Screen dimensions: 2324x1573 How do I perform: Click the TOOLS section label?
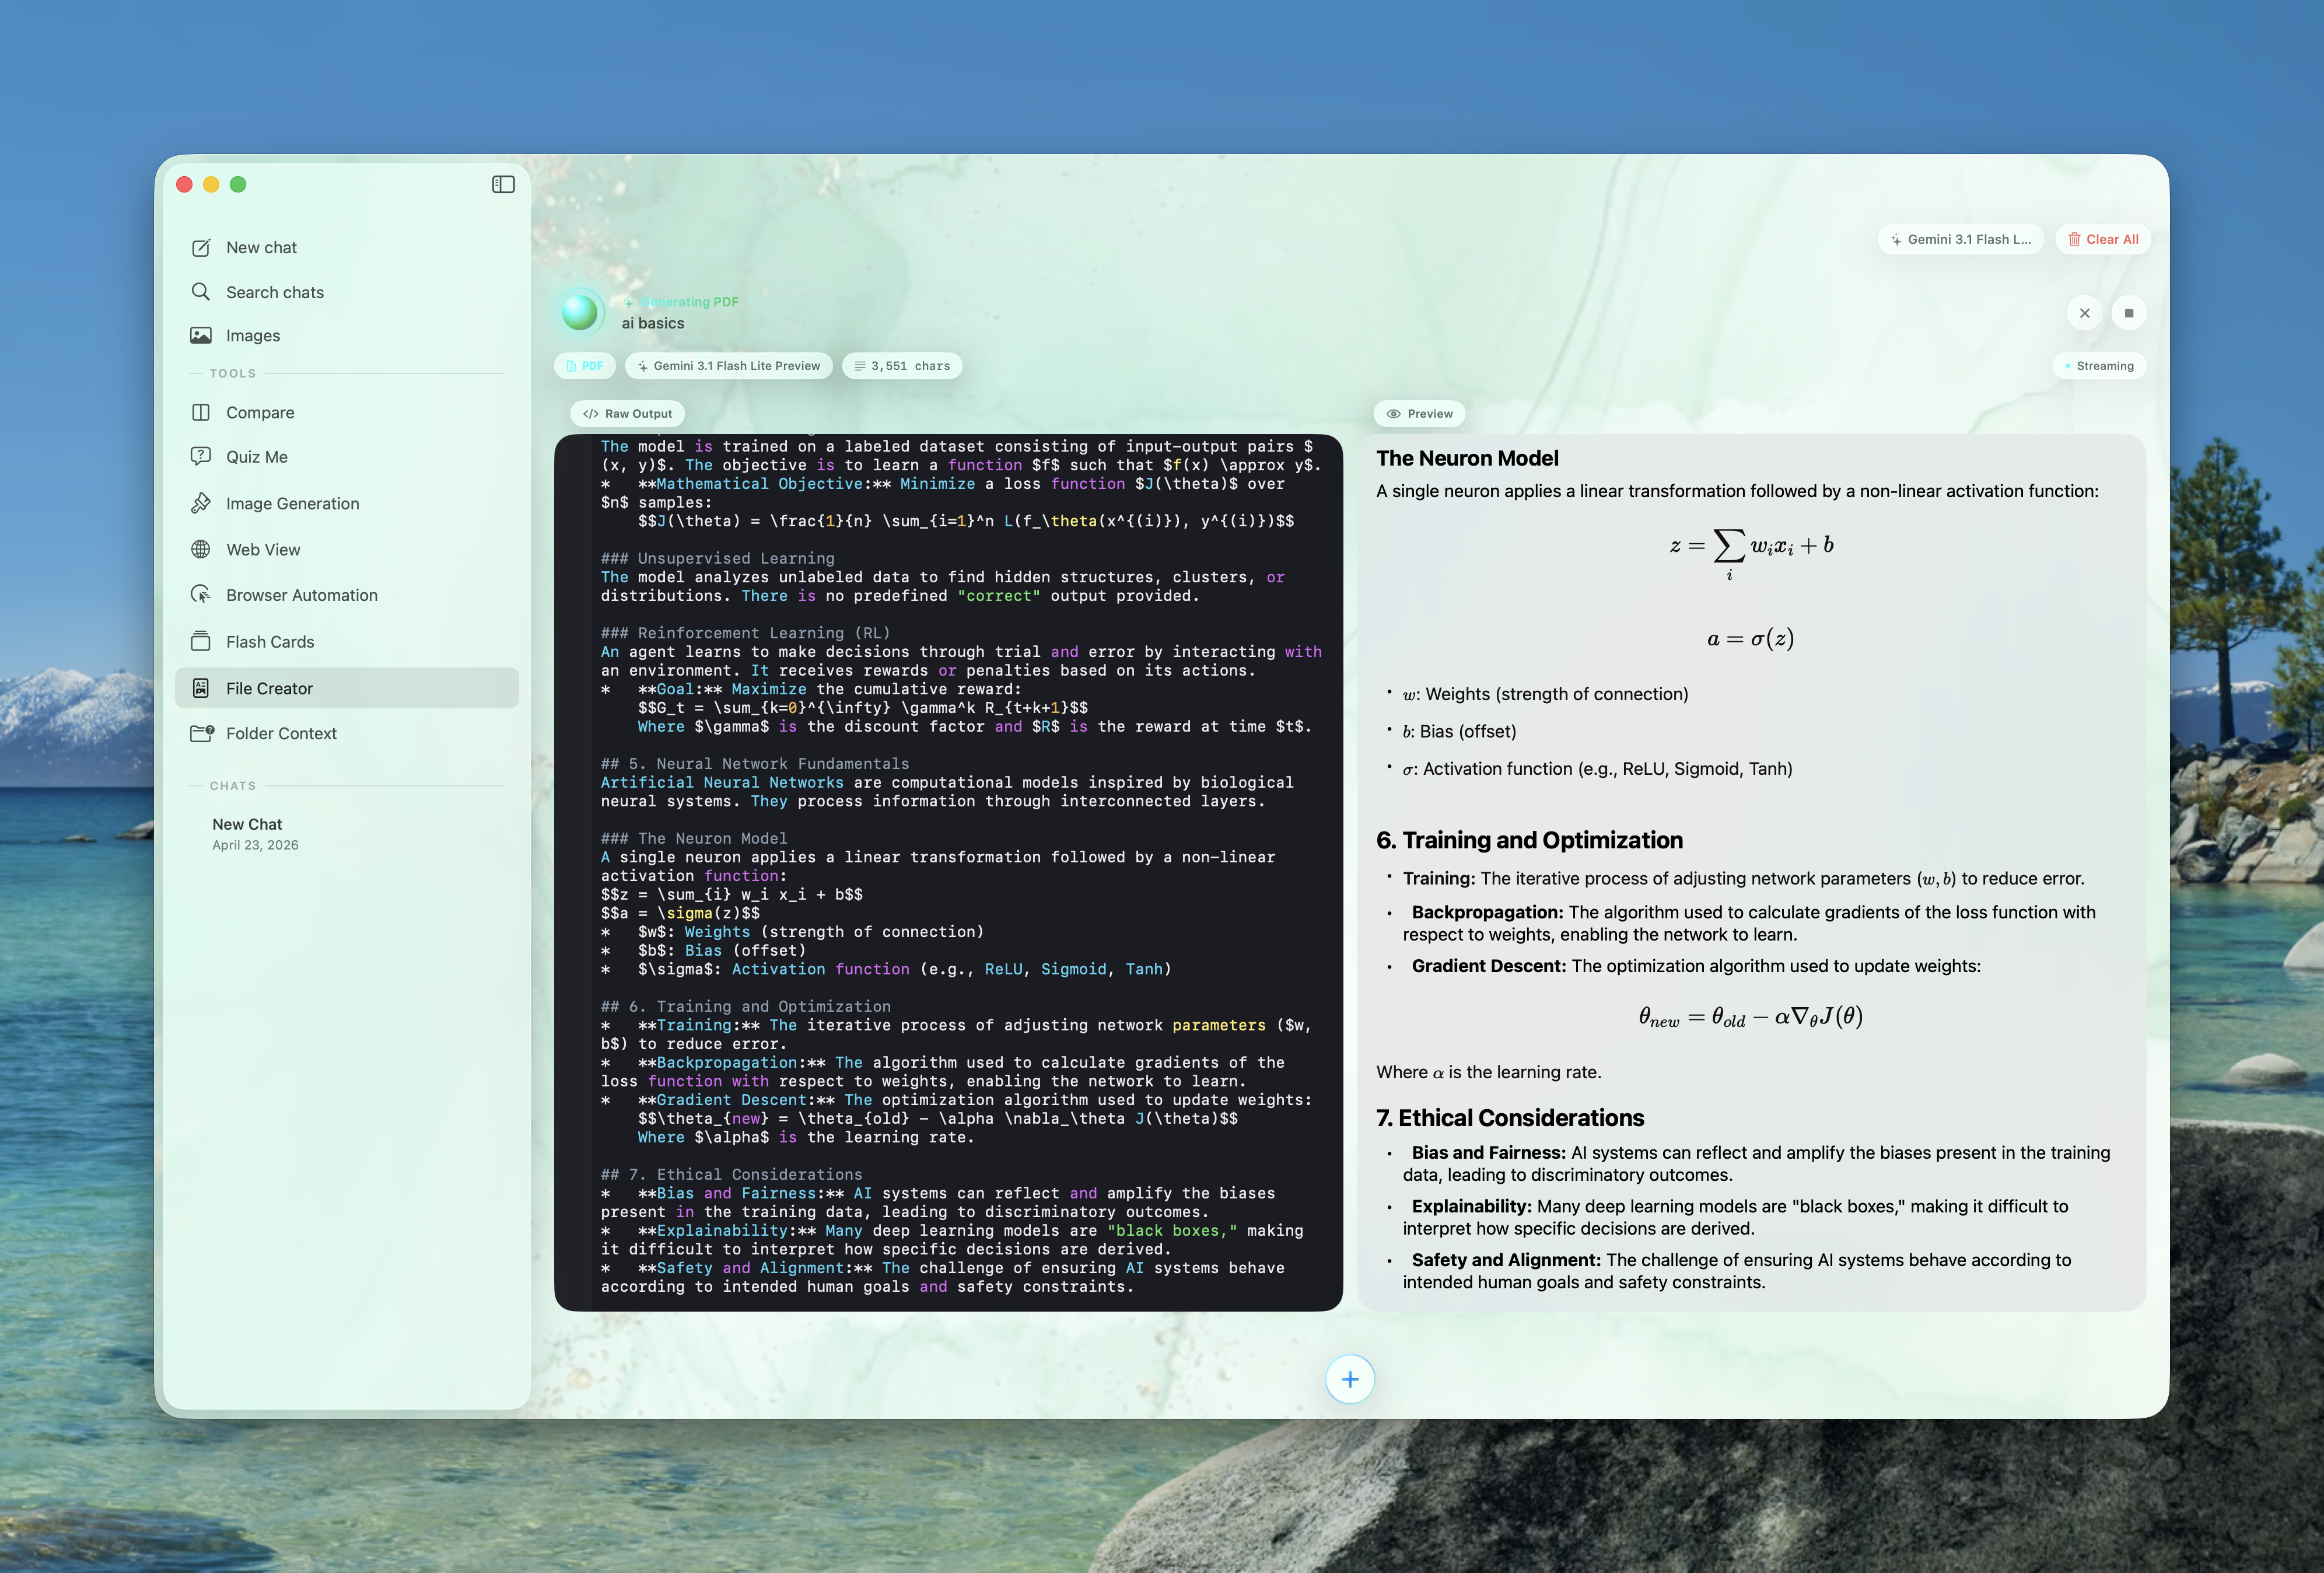(x=233, y=373)
